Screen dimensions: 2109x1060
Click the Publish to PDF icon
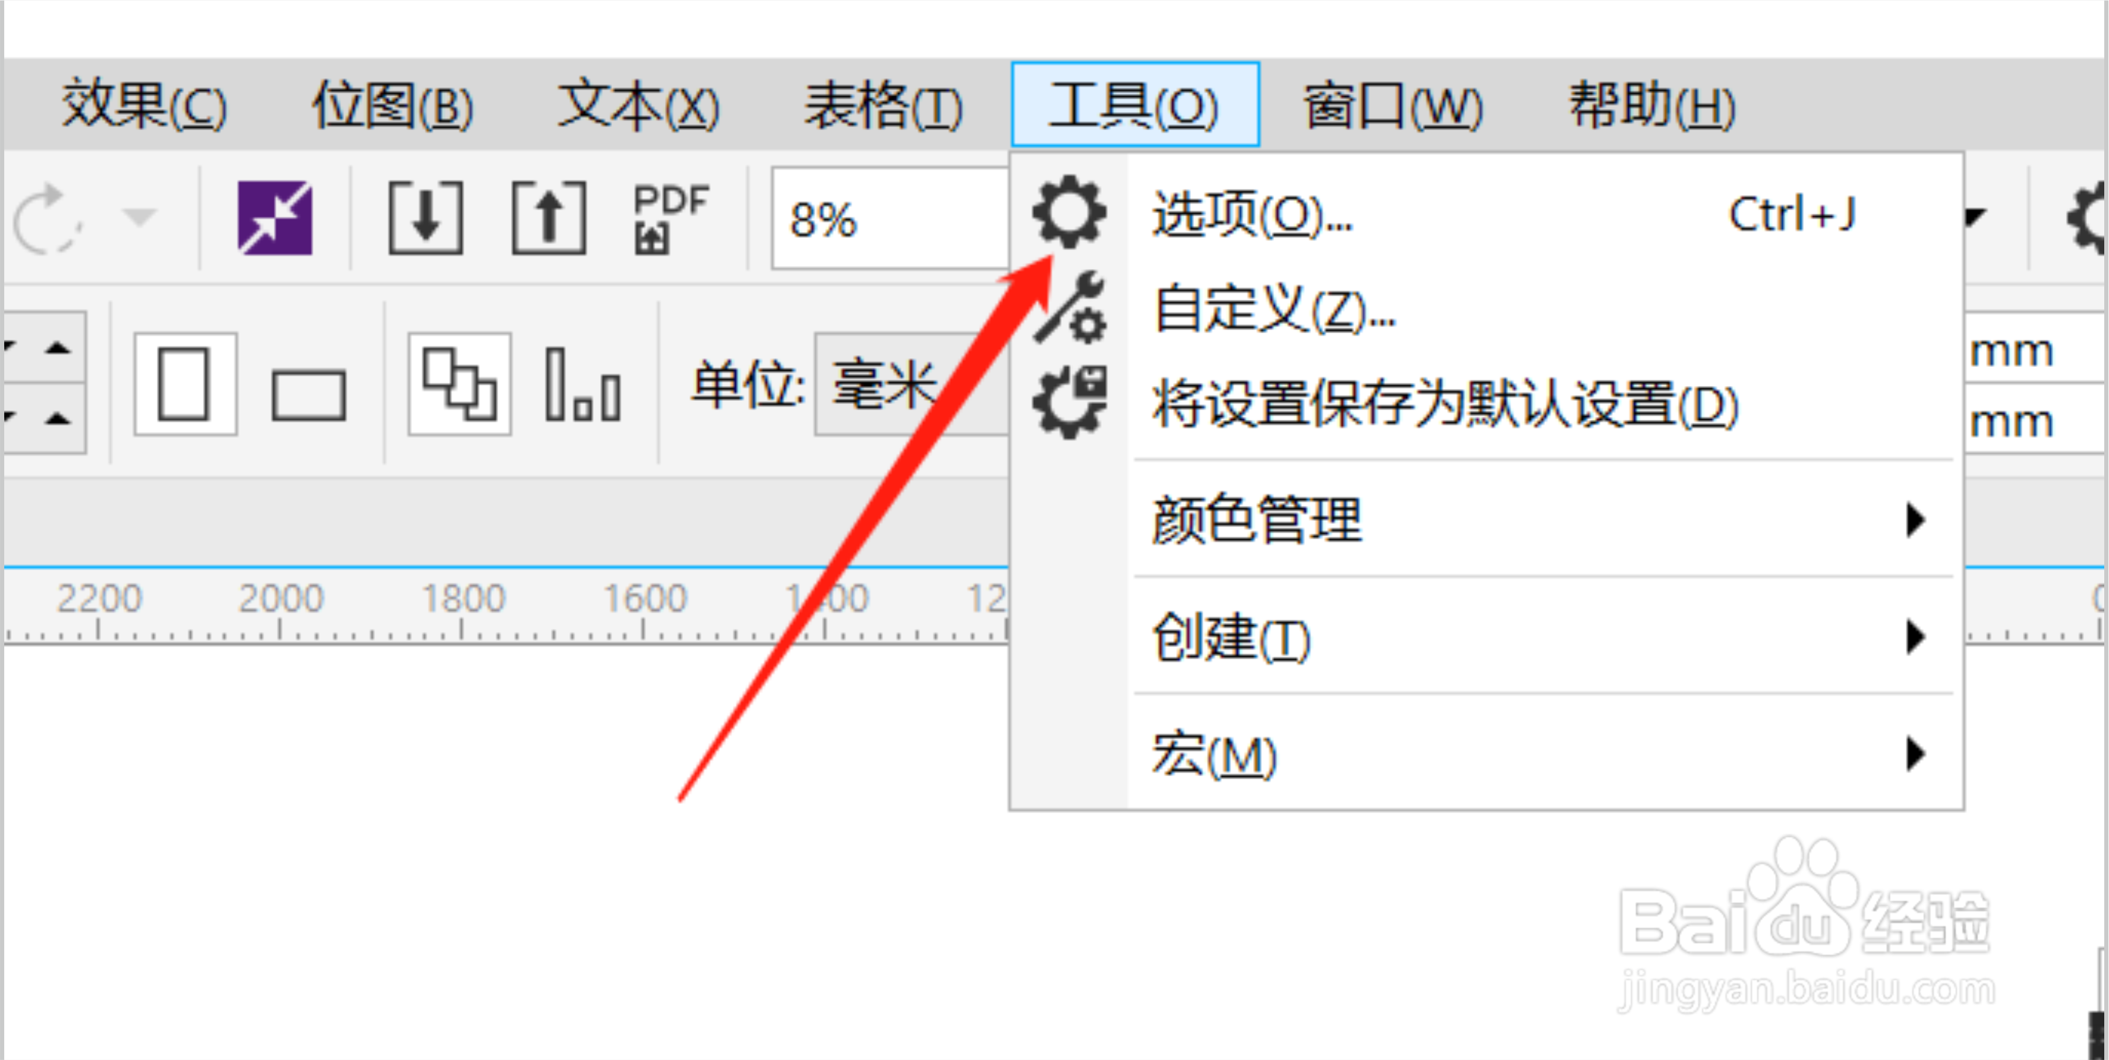[670, 217]
